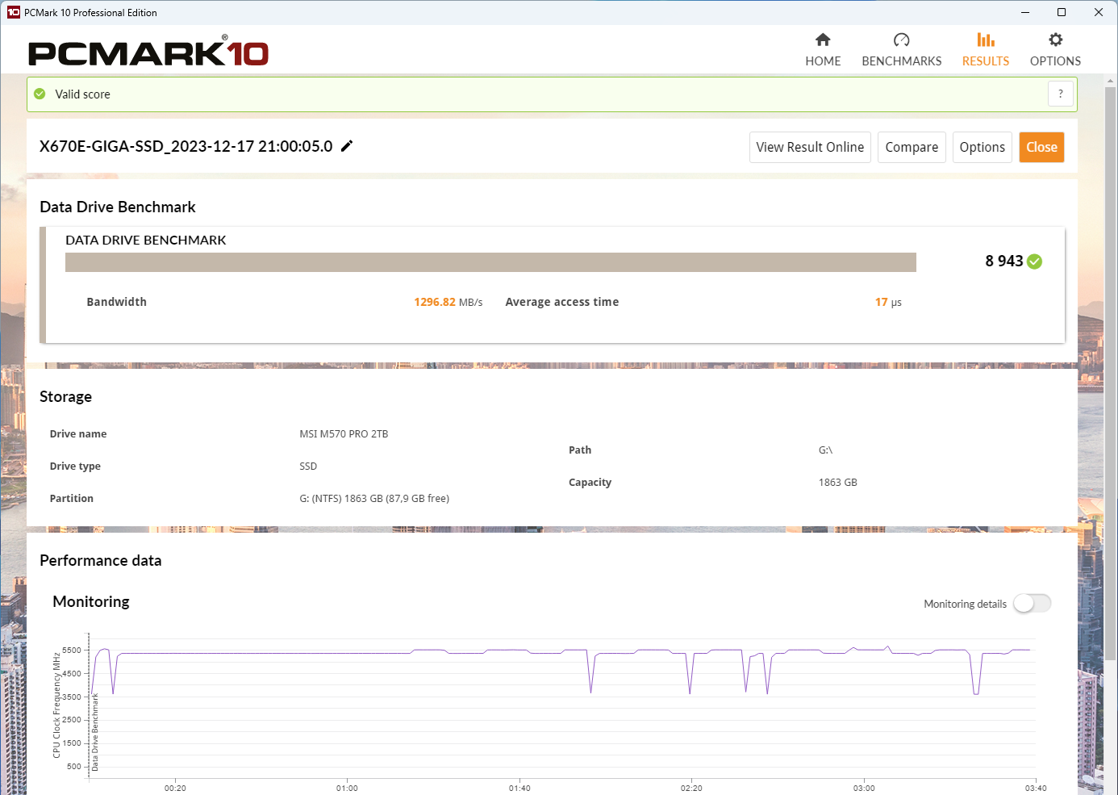Click the Average access time label
This screenshot has height=795, width=1118.
click(x=562, y=302)
